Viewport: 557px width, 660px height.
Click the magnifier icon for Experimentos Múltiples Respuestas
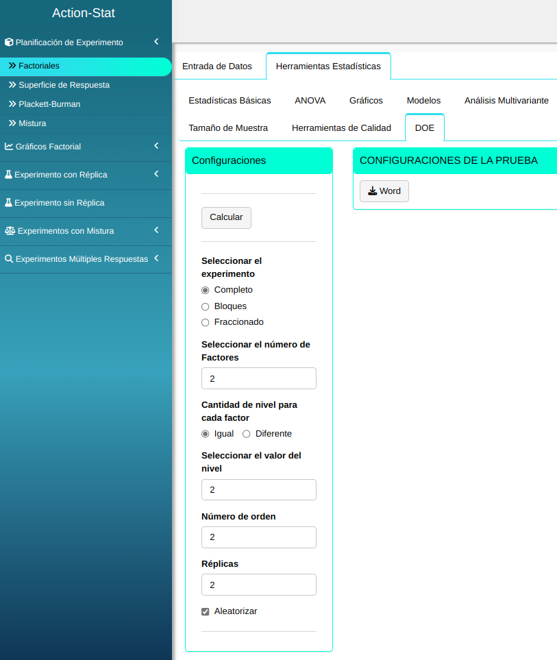[9, 259]
